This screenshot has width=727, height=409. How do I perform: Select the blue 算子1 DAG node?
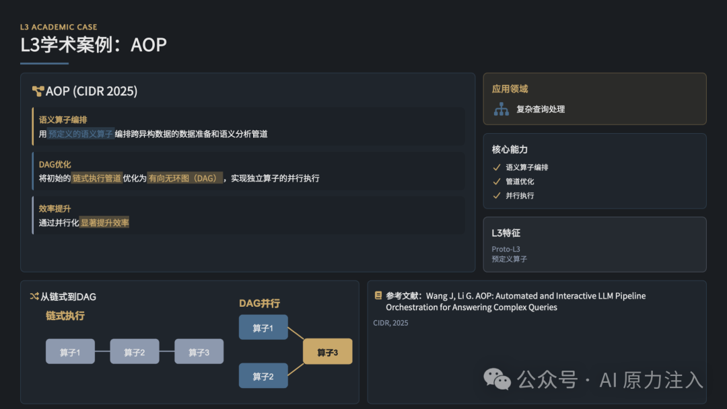[x=263, y=328]
